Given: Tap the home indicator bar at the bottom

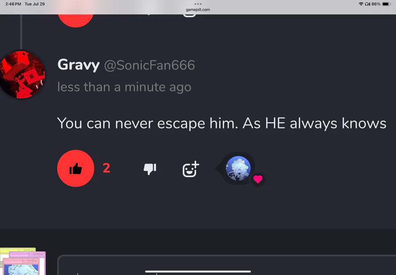Looking at the screenshot, I should (198, 272).
